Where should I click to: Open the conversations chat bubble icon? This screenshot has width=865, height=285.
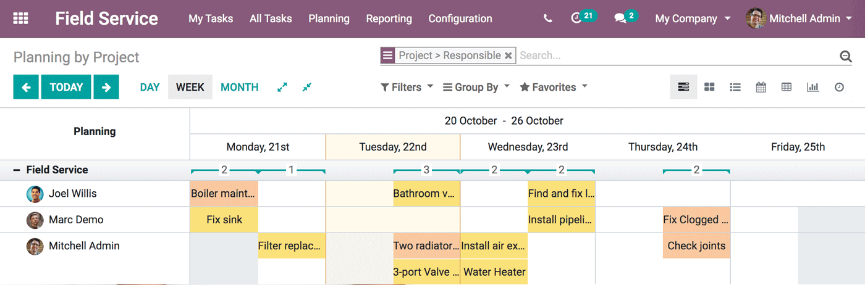click(620, 19)
